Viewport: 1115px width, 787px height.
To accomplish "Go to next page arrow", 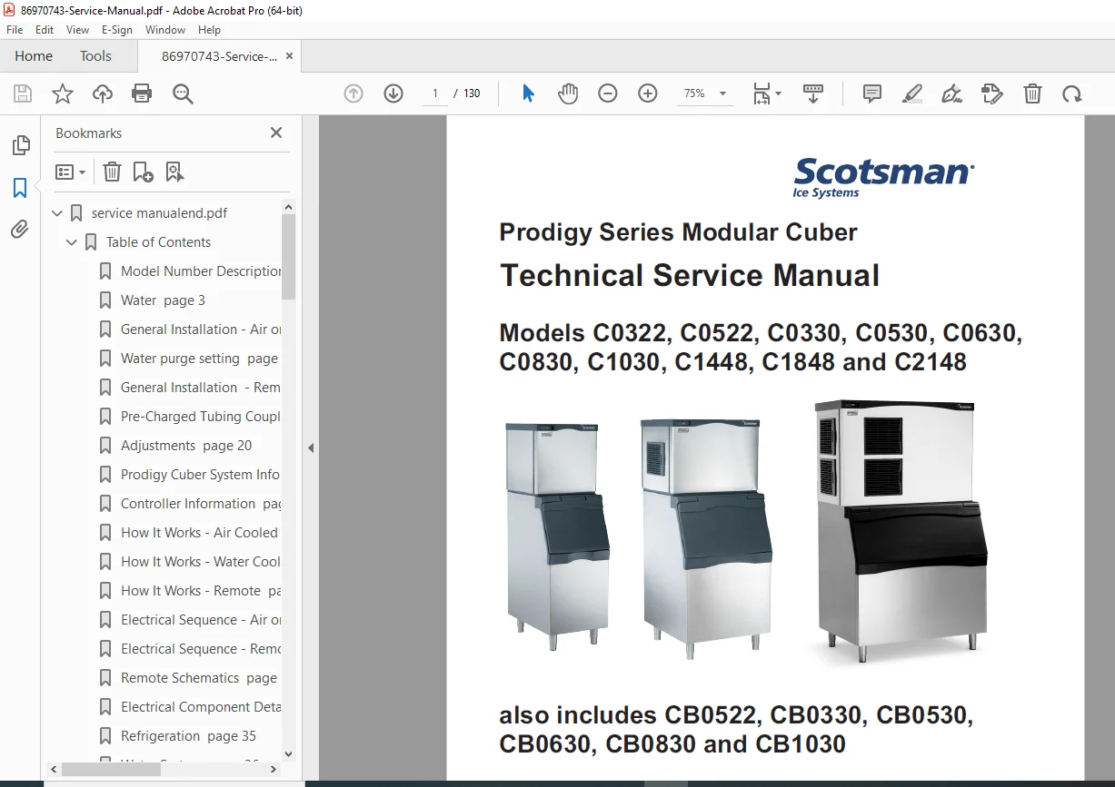I will click(393, 93).
